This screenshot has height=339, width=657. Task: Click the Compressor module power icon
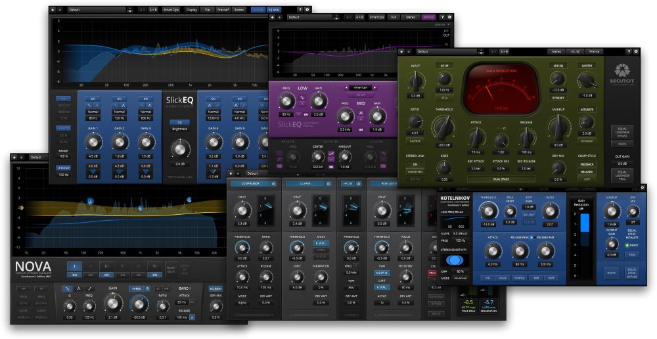point(272,184)
